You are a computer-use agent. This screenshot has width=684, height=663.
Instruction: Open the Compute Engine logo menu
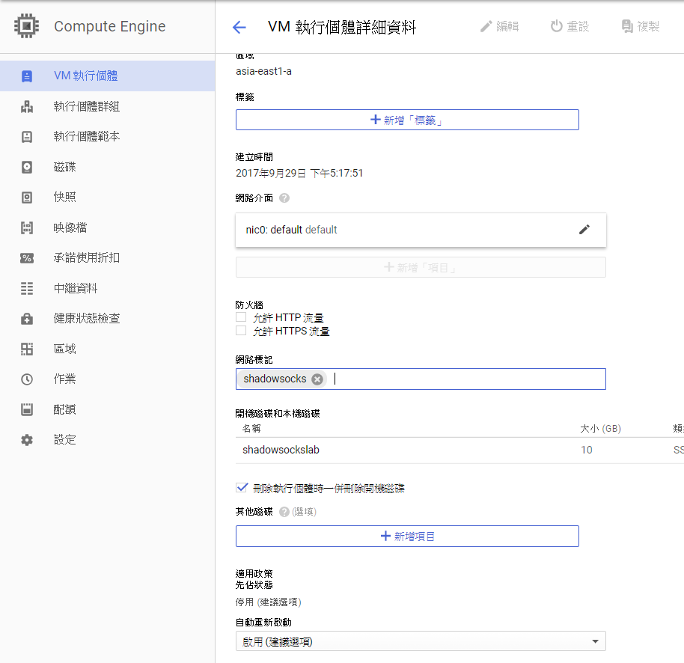coord(26,25)
